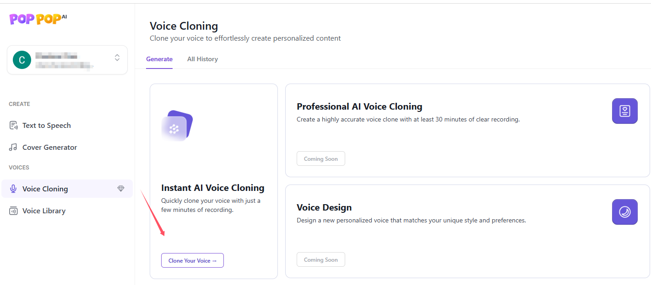Click the Voice Cloning microphone icon
Viewport: 651px width, 285px height.
point(13,189)
